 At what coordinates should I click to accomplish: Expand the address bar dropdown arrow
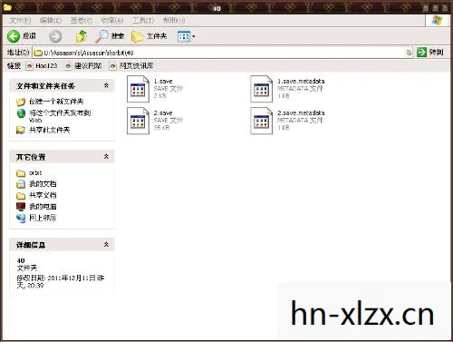[x=409, y=53]
